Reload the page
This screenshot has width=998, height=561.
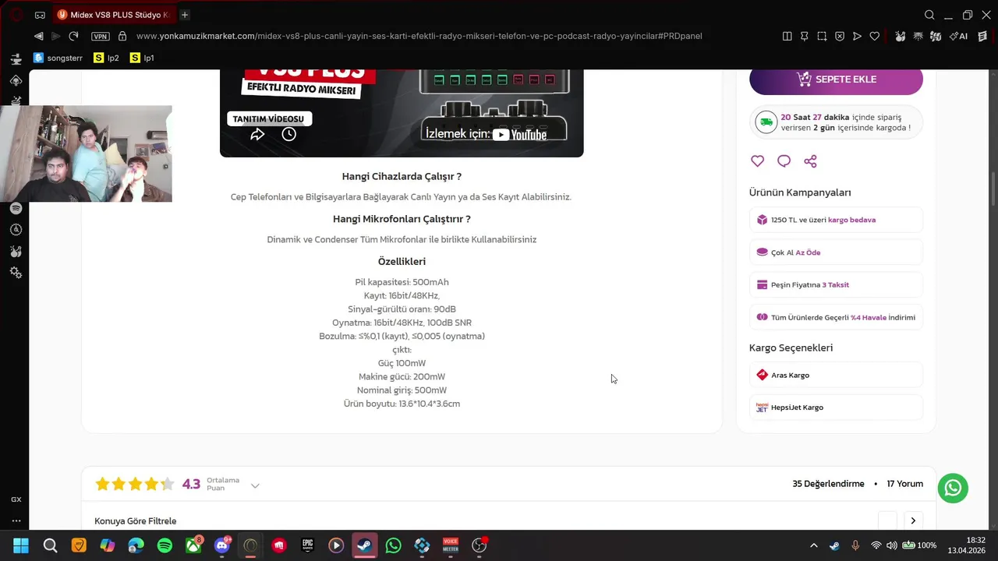coord(73,36)
